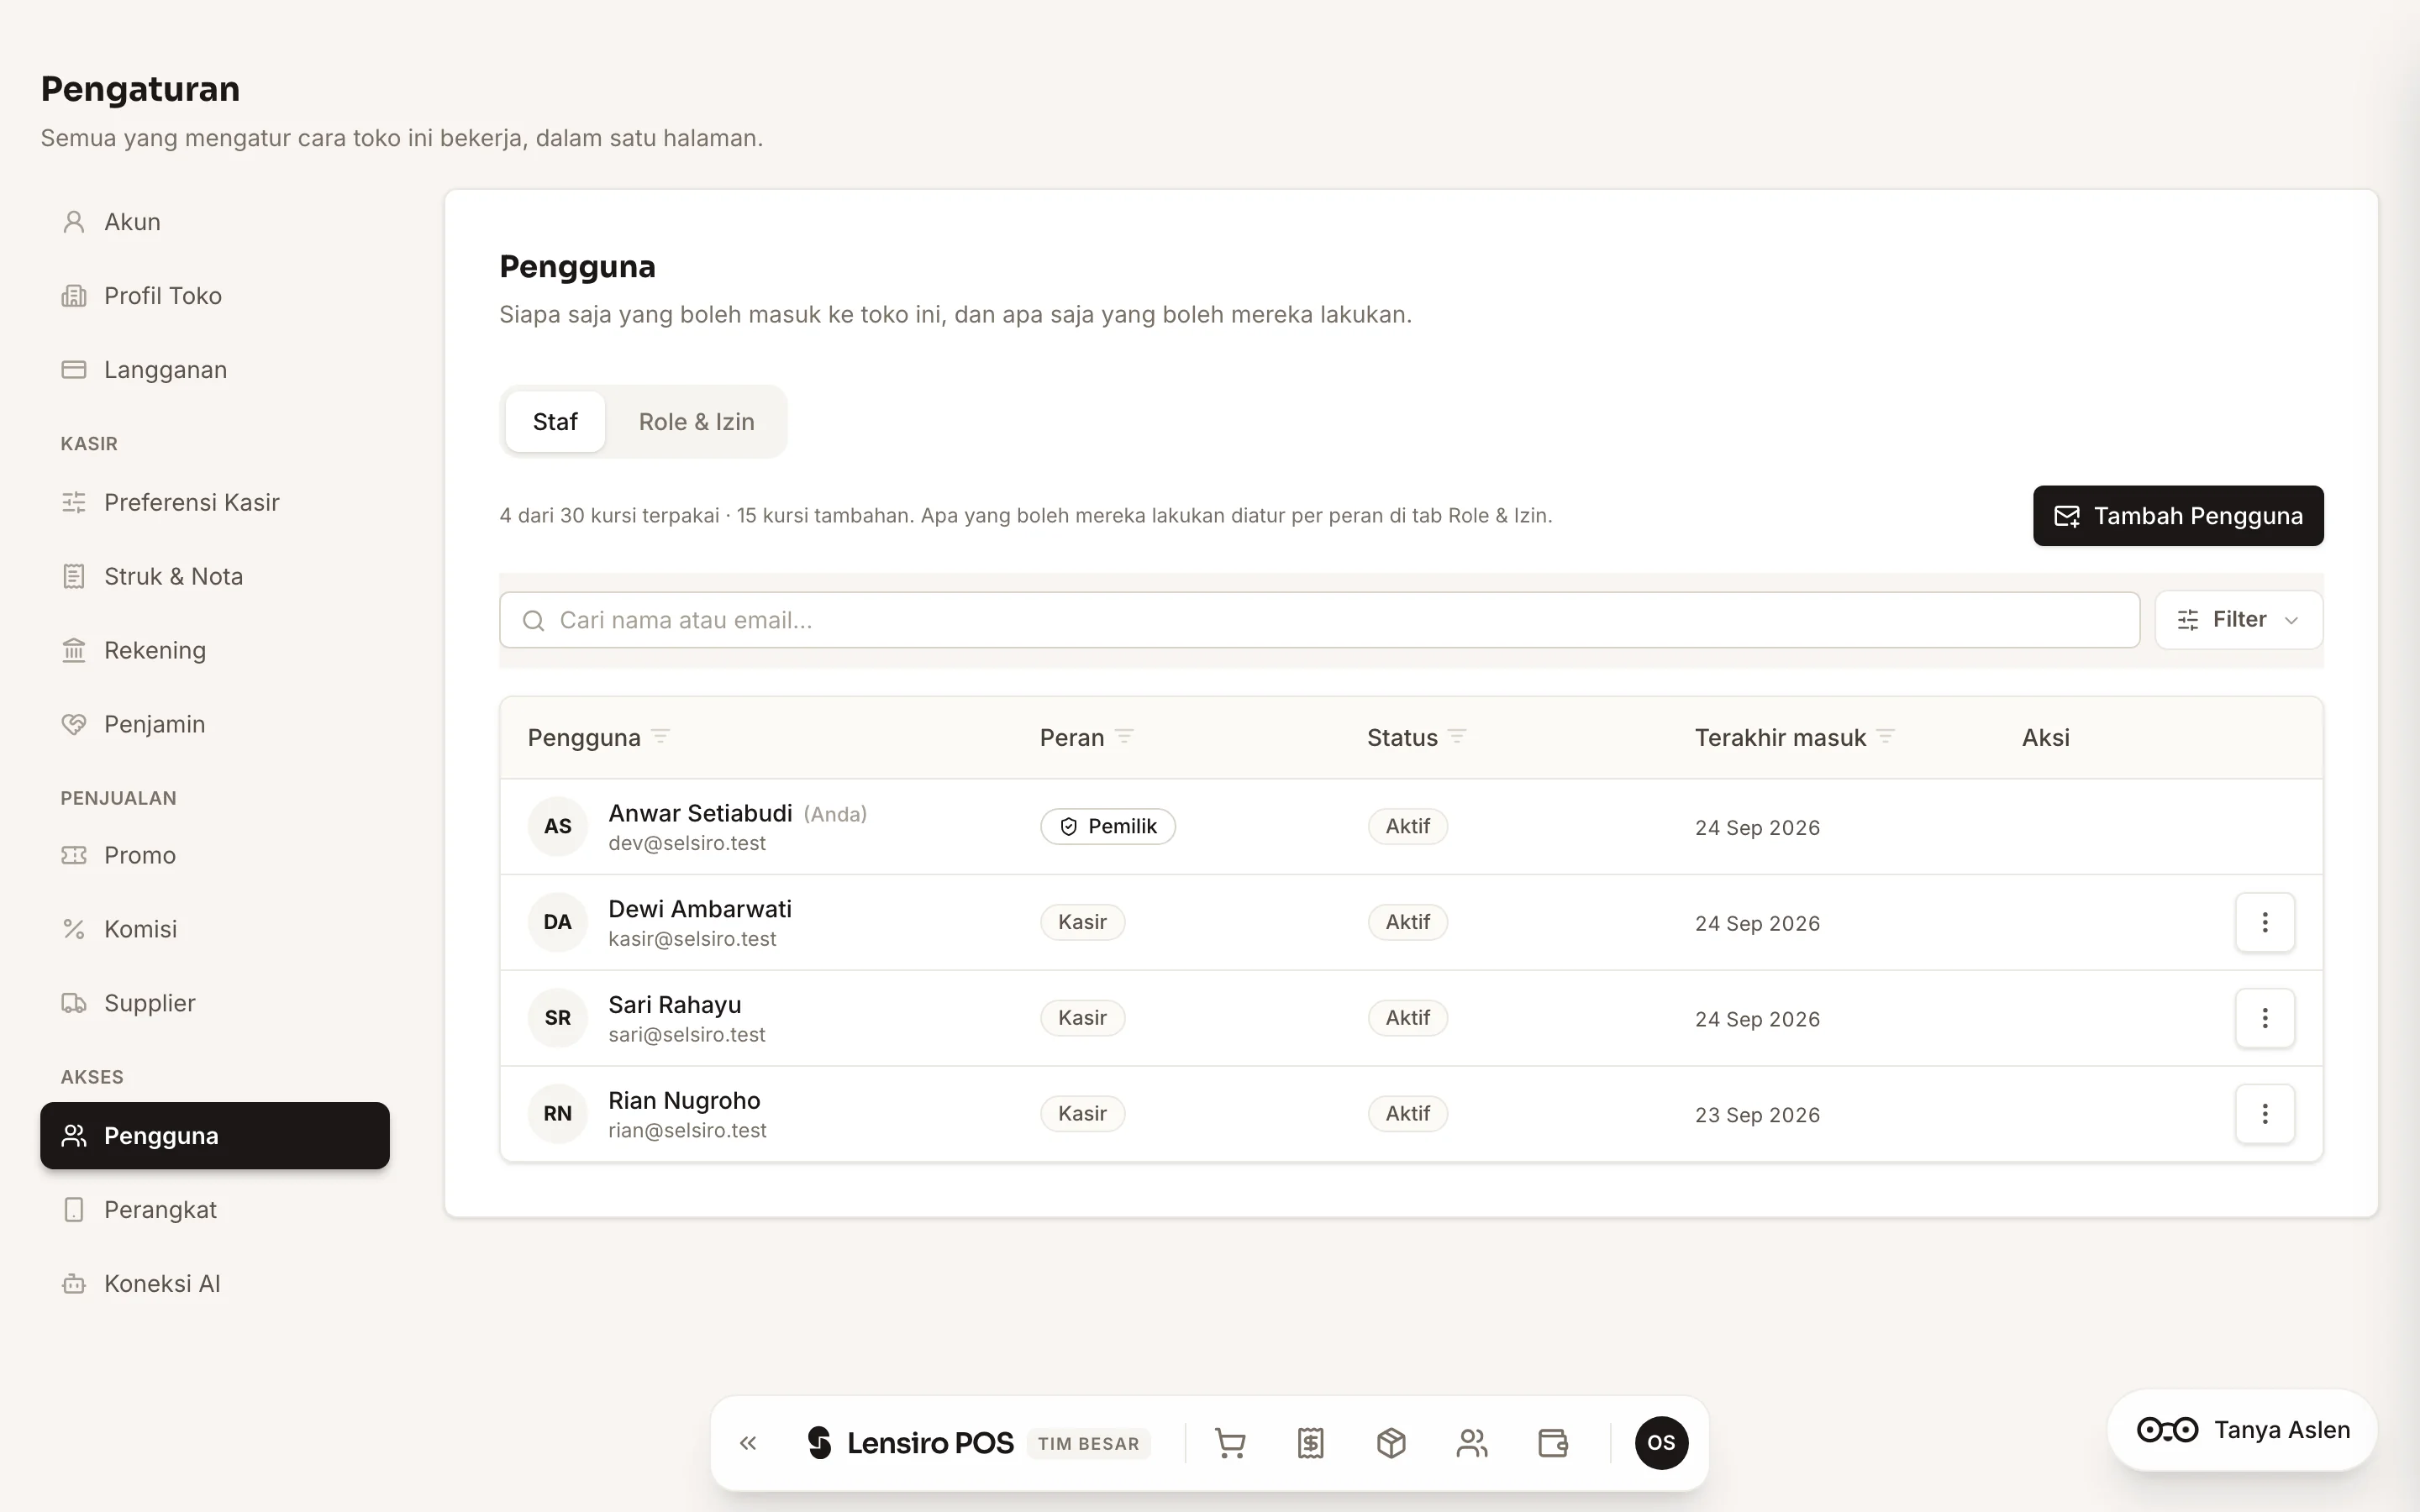
Task: Open Perangkat settings
Action: tap(215, 1210)
